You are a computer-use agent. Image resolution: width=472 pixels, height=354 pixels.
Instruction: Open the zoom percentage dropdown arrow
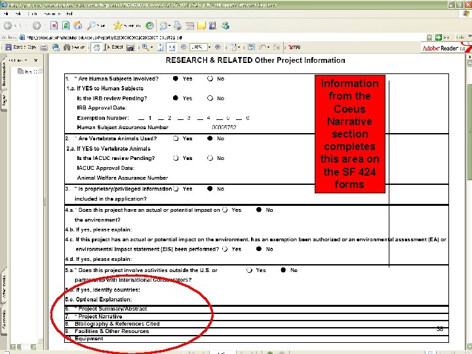[x=210, y=47]
